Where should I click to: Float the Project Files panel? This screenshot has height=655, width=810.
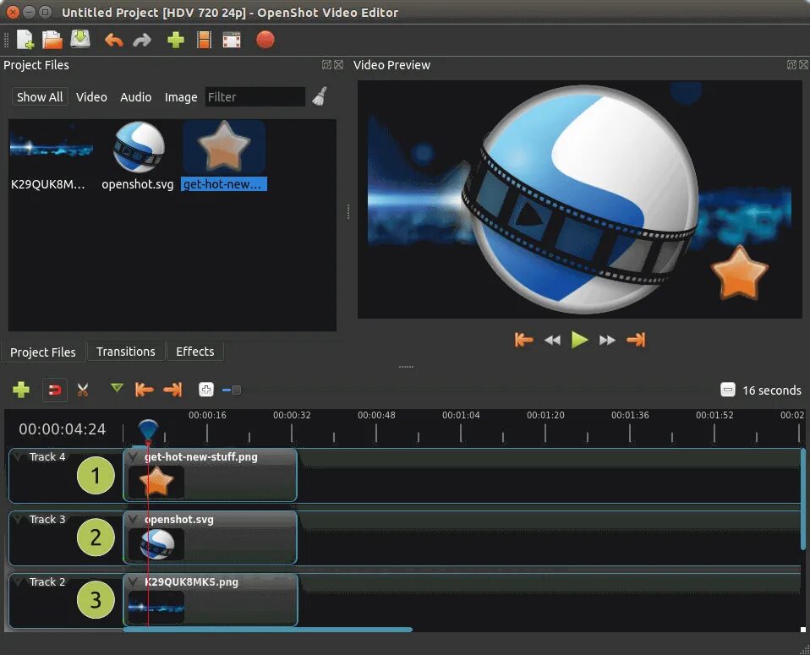(x=326, y=64)
